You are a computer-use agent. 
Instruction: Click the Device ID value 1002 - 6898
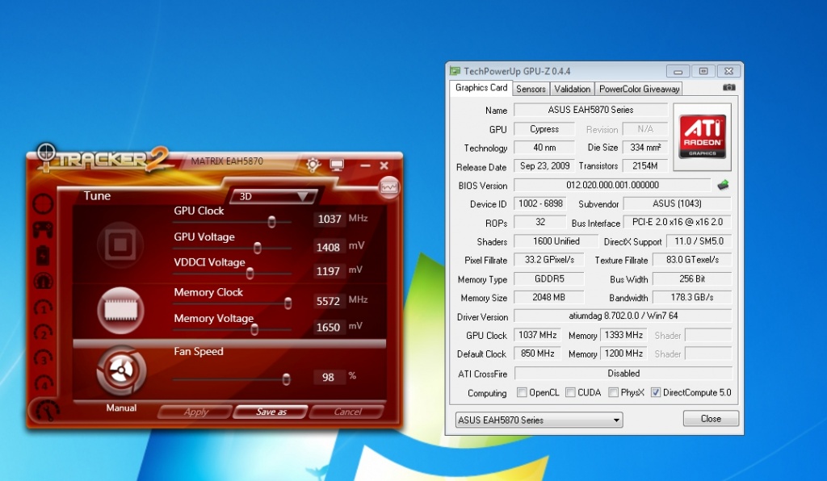pyautogui.click(x=540, y=203)
